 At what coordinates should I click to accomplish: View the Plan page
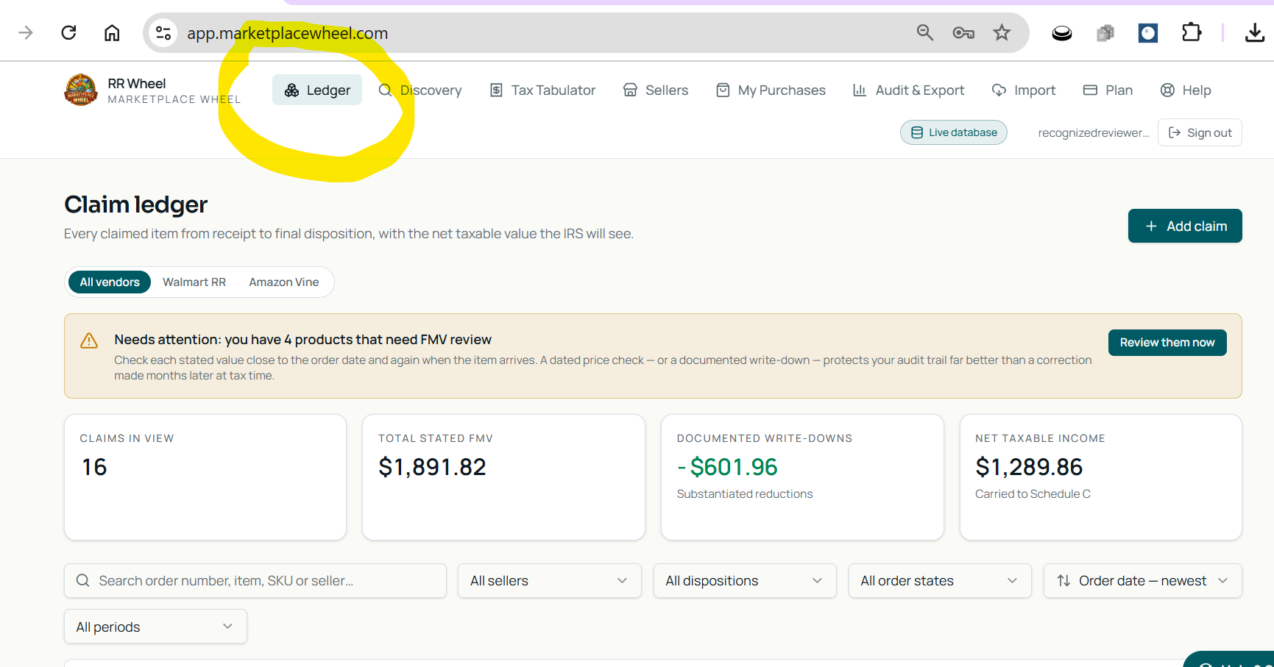(1108, 90)
